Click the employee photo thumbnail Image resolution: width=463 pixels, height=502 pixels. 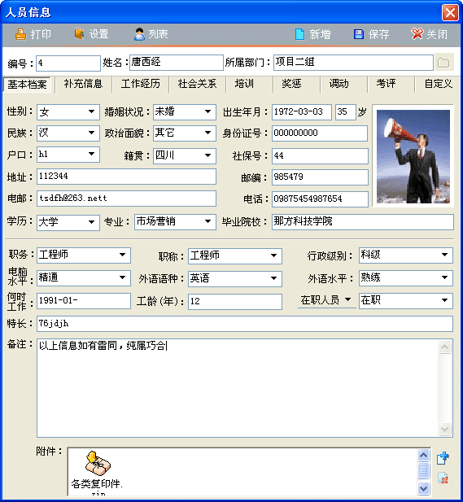[413, 156]
